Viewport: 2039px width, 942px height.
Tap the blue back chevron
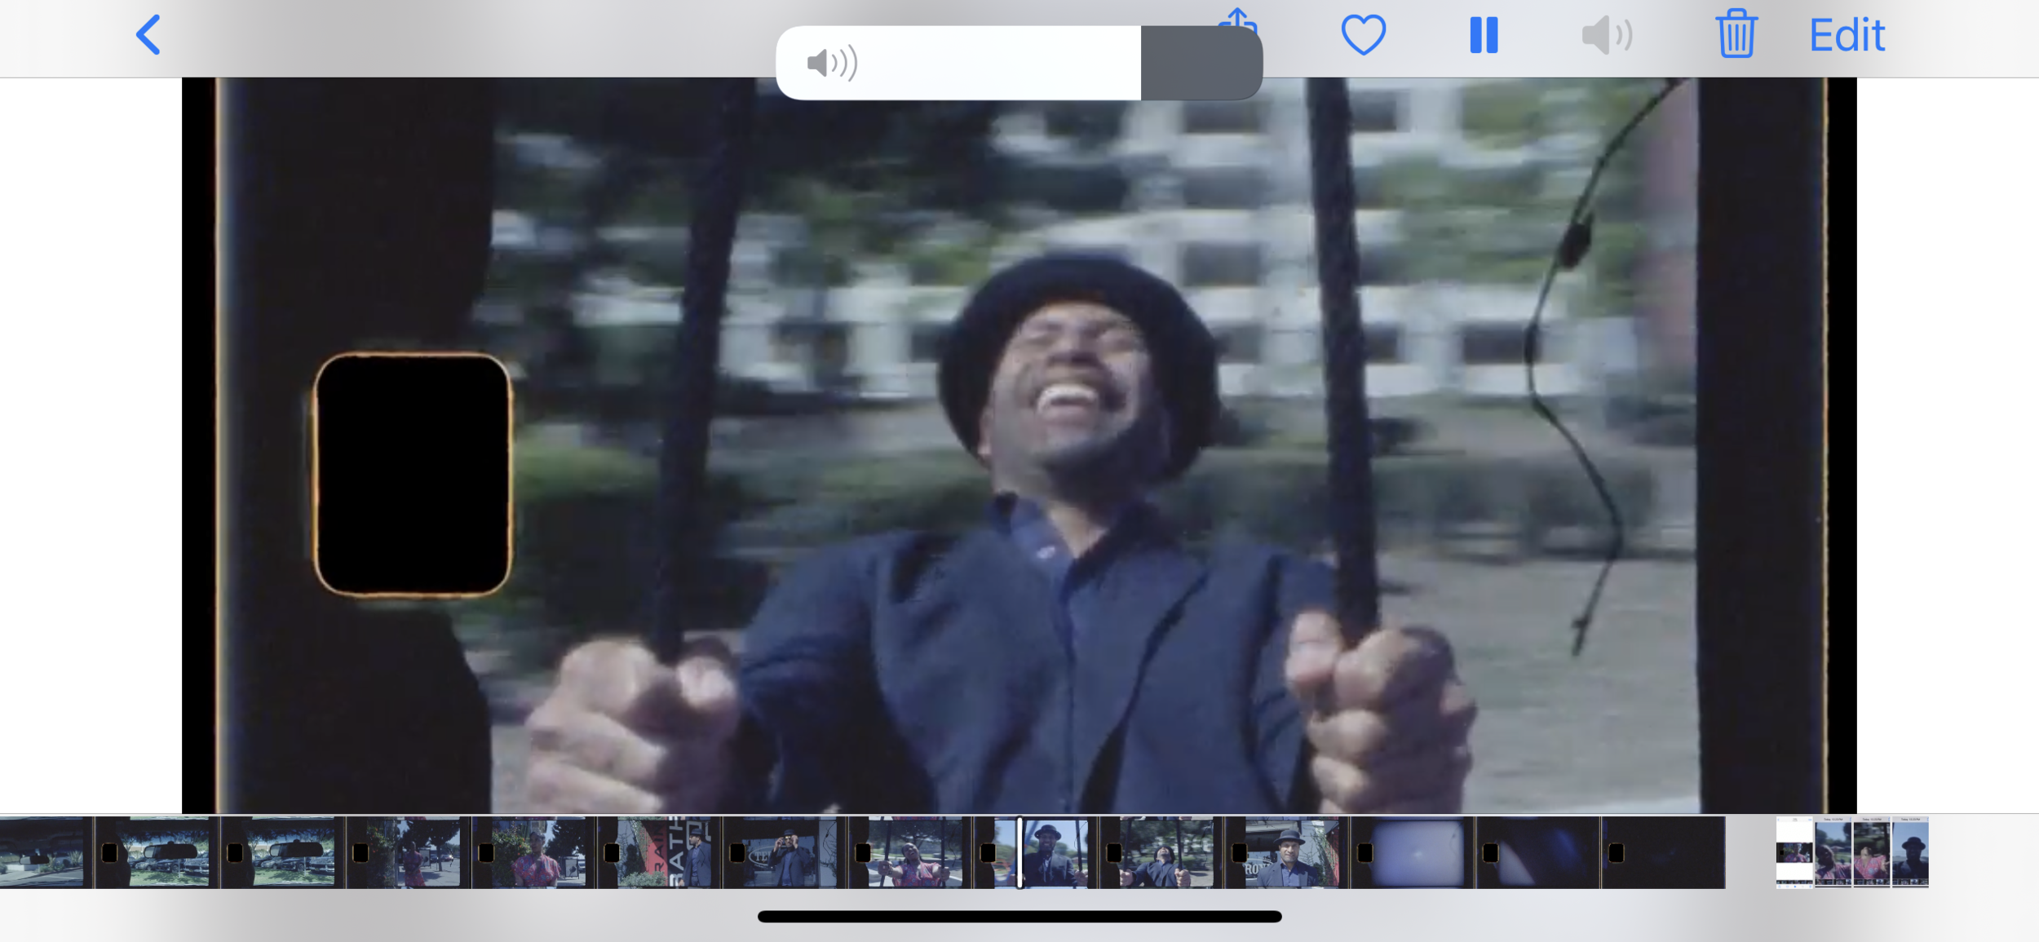pyautogui.click(x=148, y=35)
